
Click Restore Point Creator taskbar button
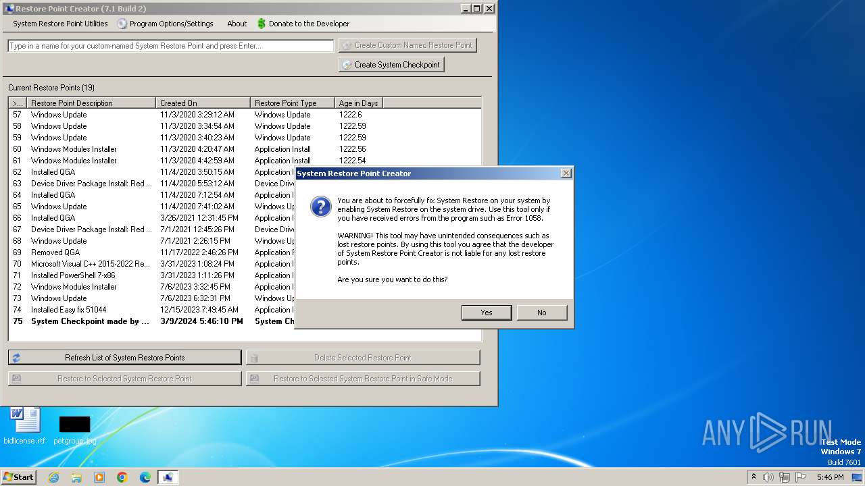[168, 477]
